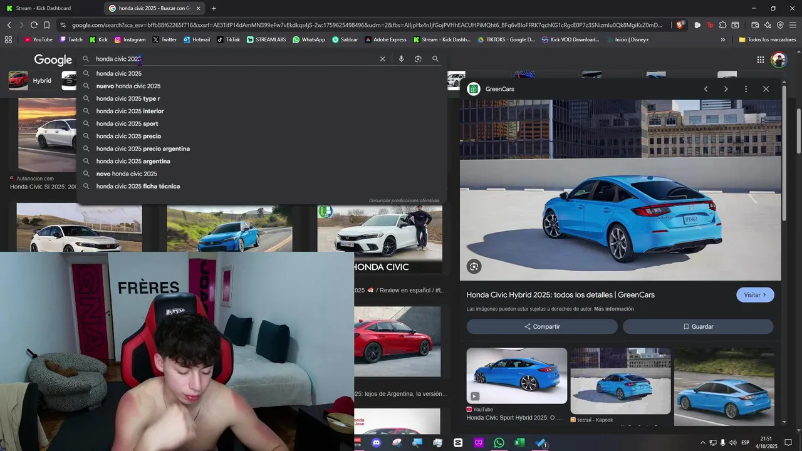The image size is (802, 451).
Task: Bookmark this page in browser toolbar
Action: [x=46, y=25]
